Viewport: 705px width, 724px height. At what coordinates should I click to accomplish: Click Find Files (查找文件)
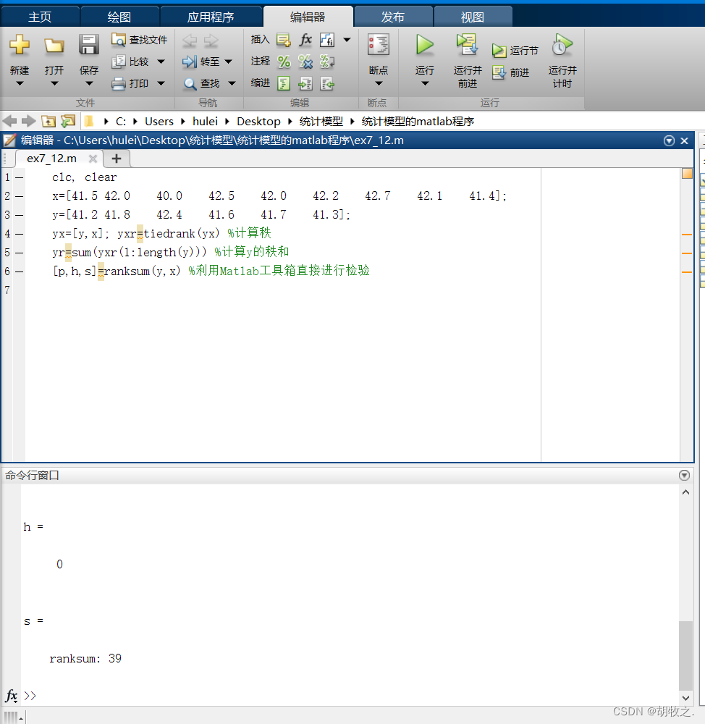(x=140, y=40)
